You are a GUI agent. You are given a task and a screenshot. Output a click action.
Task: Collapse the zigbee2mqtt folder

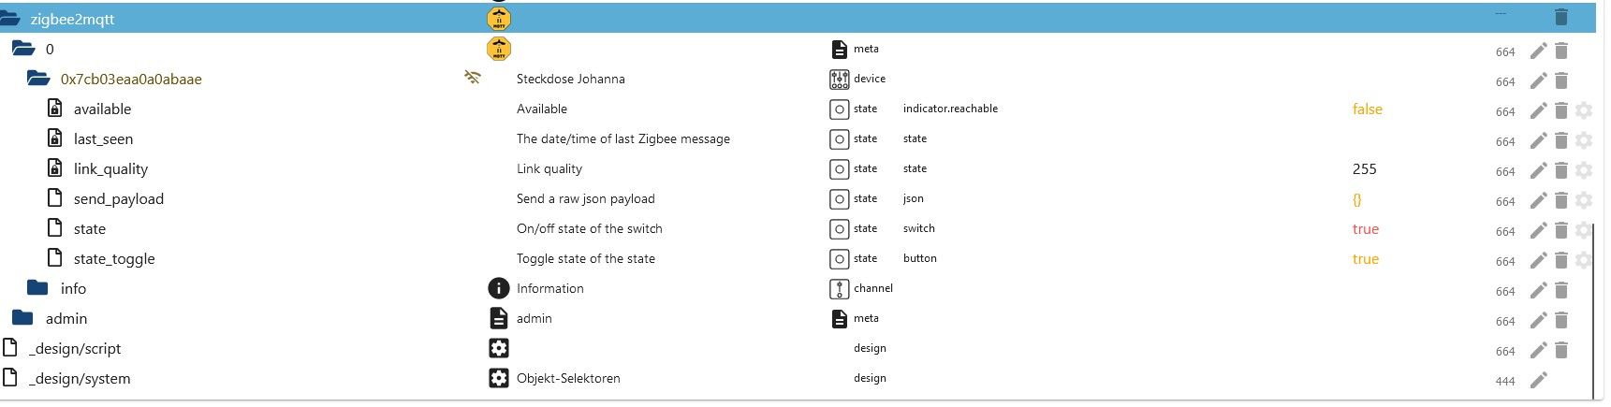9,18
